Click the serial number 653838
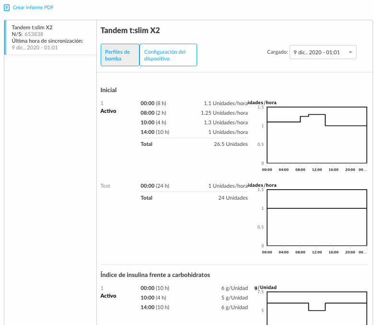 pyautogui.click(x=34, y=34)
